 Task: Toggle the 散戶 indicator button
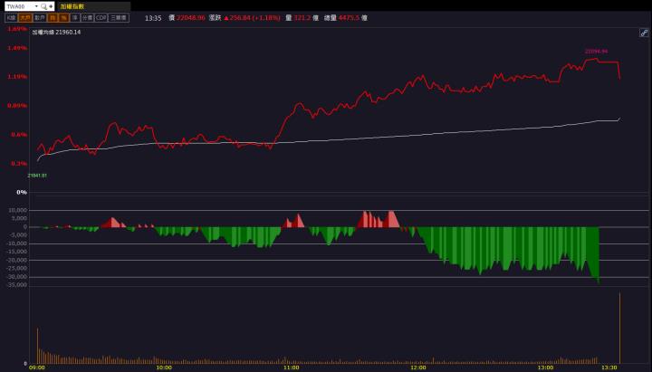(x=40, y=17)
